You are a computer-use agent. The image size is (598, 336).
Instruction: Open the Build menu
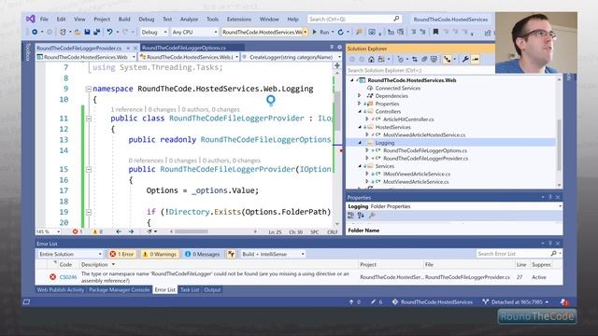click(124, 19)
